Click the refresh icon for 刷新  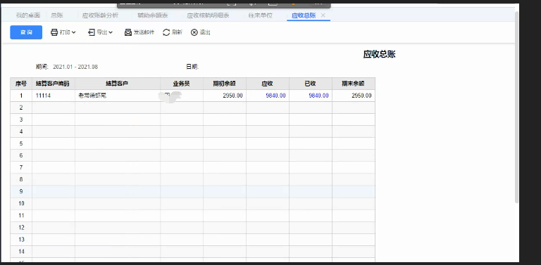click(166, 32)
